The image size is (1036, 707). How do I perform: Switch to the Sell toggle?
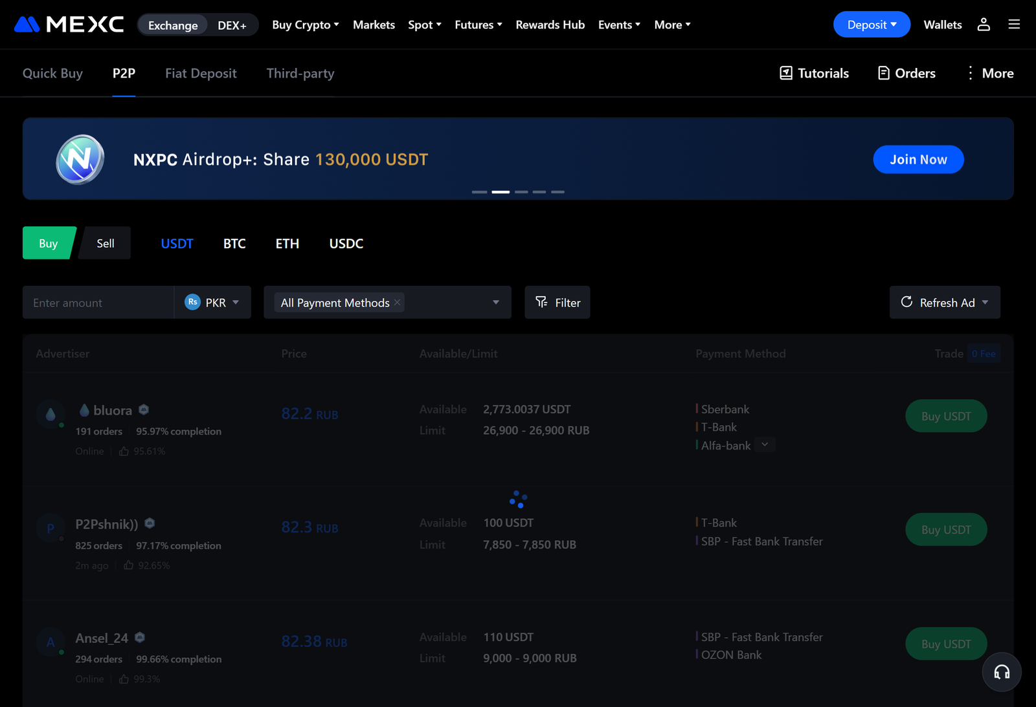(x=106, y=243)
